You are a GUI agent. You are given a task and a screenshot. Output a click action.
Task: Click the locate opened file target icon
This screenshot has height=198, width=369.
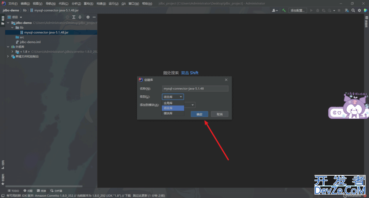click(67, 17)
